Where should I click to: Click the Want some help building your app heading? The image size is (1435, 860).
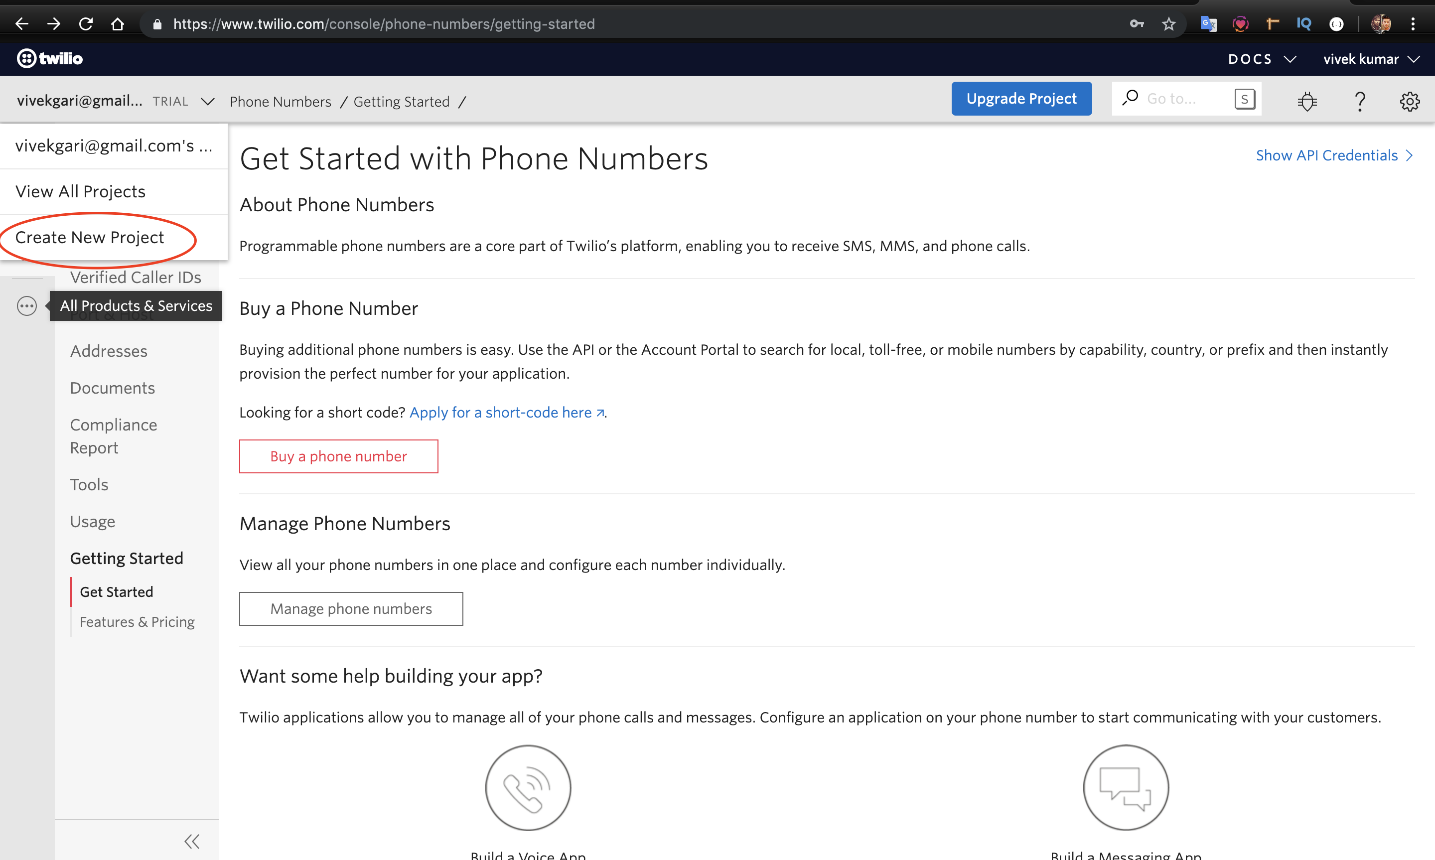coord(391,676)
